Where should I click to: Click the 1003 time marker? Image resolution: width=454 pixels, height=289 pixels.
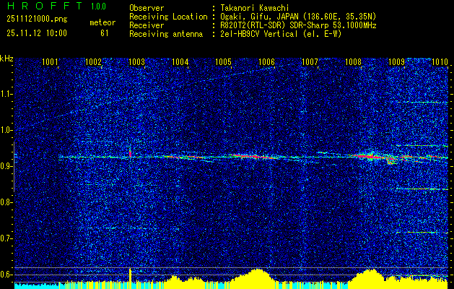[x=136, y=61]
